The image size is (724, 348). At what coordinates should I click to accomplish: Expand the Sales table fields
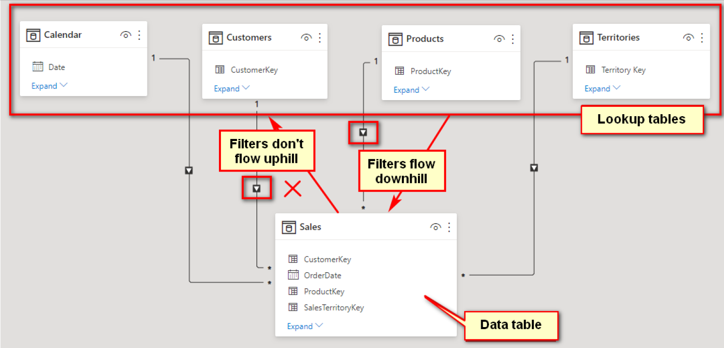tap(305, 326)
